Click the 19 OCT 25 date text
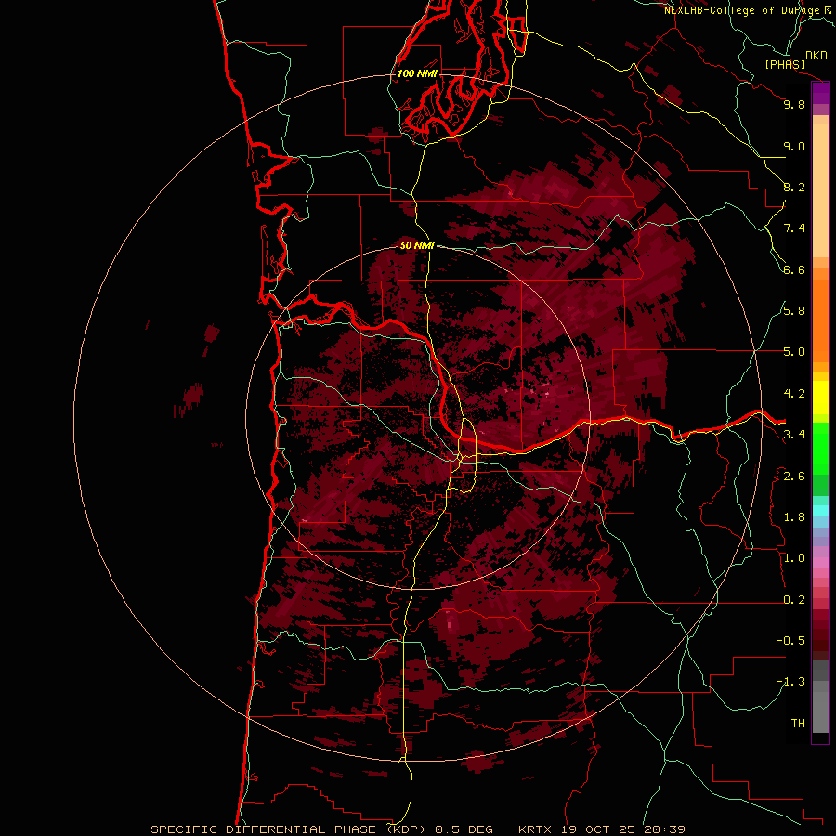Screen dimensions: 836x836 coord(596,829)
